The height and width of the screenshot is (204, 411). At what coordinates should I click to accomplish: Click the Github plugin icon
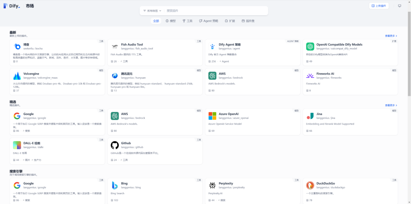(x=115, y=145)
